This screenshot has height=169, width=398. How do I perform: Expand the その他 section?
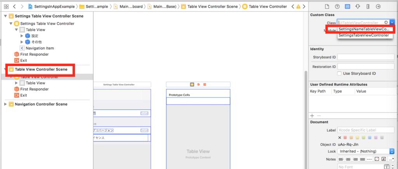pos(22,42)
